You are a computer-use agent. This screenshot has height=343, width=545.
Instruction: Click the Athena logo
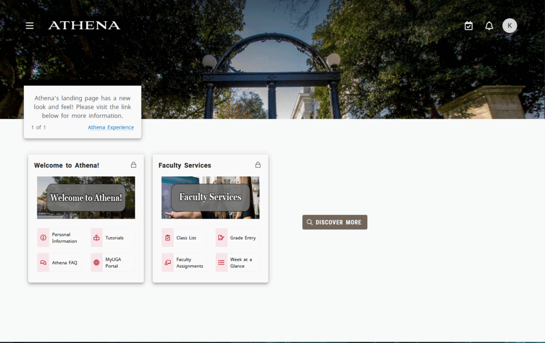point(84,25)
